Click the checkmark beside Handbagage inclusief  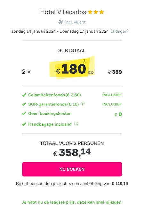[x=24, y=124]
